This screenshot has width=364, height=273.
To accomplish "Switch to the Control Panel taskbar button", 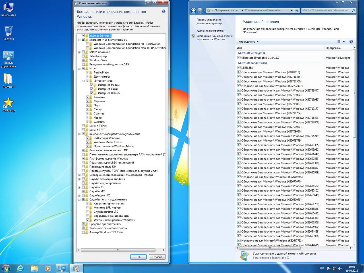I will pyautogui.click(x=62, y=268).
